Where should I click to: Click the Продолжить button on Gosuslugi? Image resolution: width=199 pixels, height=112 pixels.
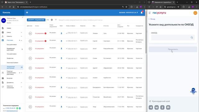[173, 49]
